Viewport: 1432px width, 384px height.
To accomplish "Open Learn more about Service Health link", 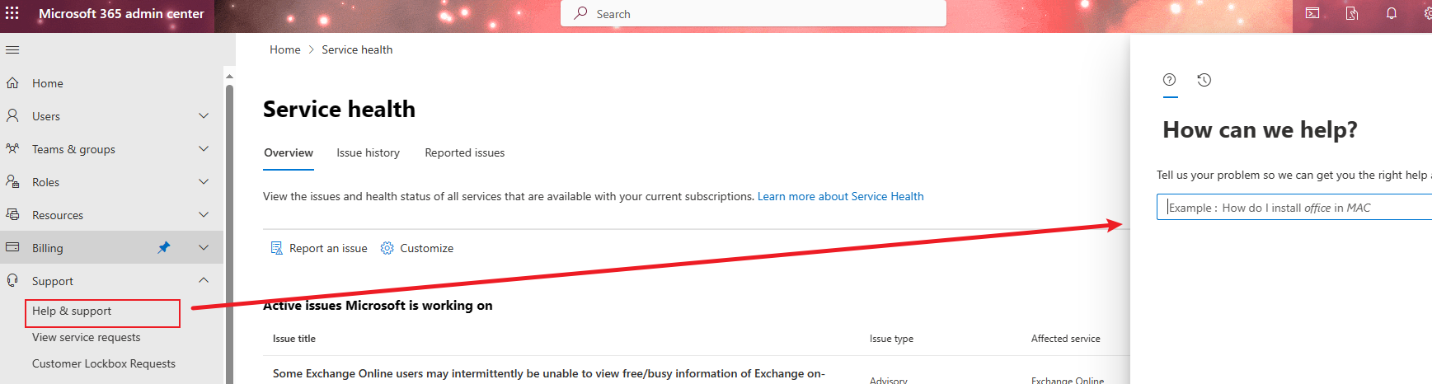I will tap(841, 197).
